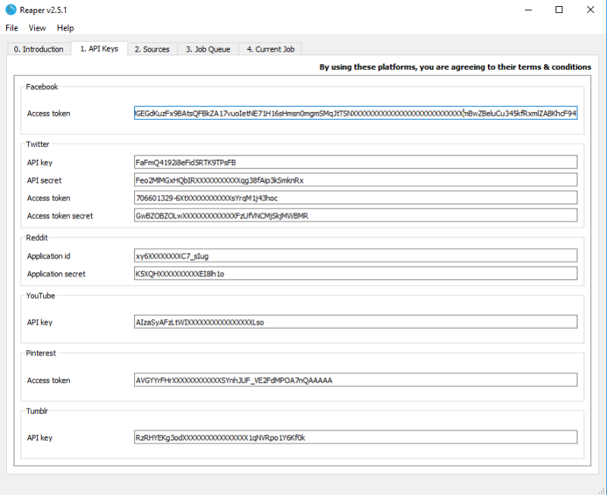Click the Twitter Access token secret field
607x495 pixels.
(x=355, y=215)
